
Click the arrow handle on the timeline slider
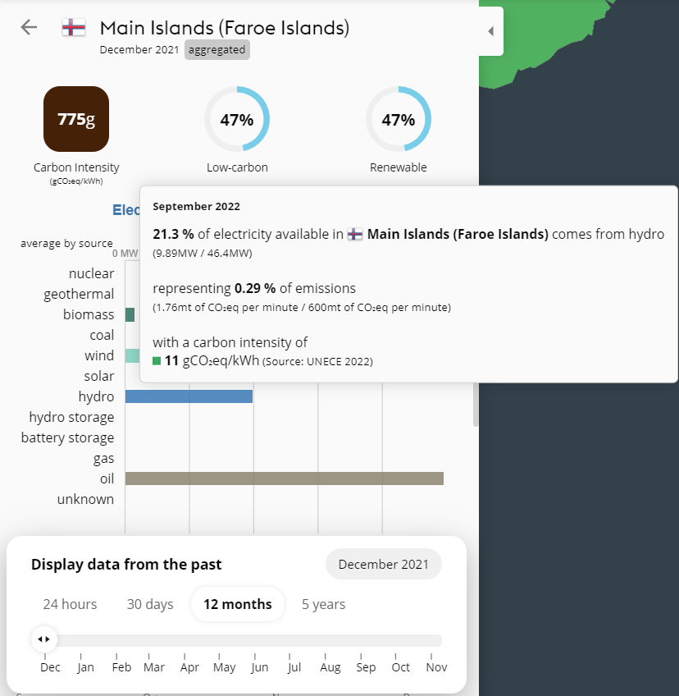43,639
